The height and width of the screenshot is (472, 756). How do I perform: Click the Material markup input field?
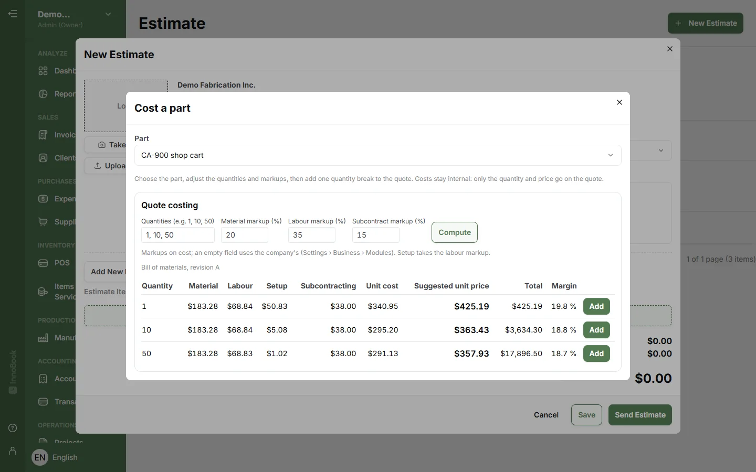point(245,235)
